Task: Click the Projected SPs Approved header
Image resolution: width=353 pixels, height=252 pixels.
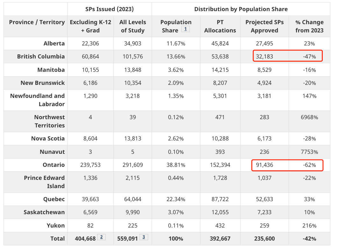Action: point(264,26)
